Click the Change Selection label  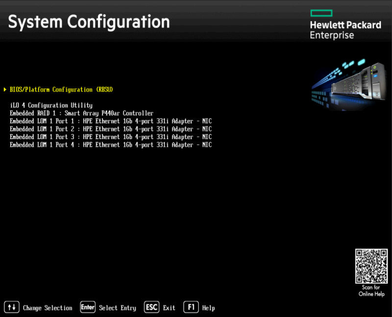[48, 308]
